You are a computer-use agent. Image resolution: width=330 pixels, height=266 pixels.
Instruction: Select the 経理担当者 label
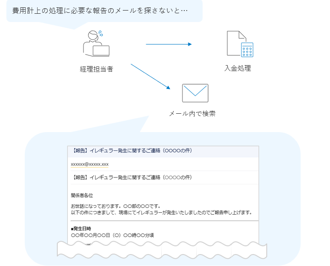(x=96, y=69)
